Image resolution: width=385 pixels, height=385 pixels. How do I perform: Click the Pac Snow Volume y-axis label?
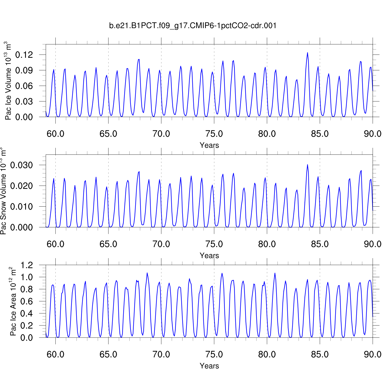coord(3,191)
